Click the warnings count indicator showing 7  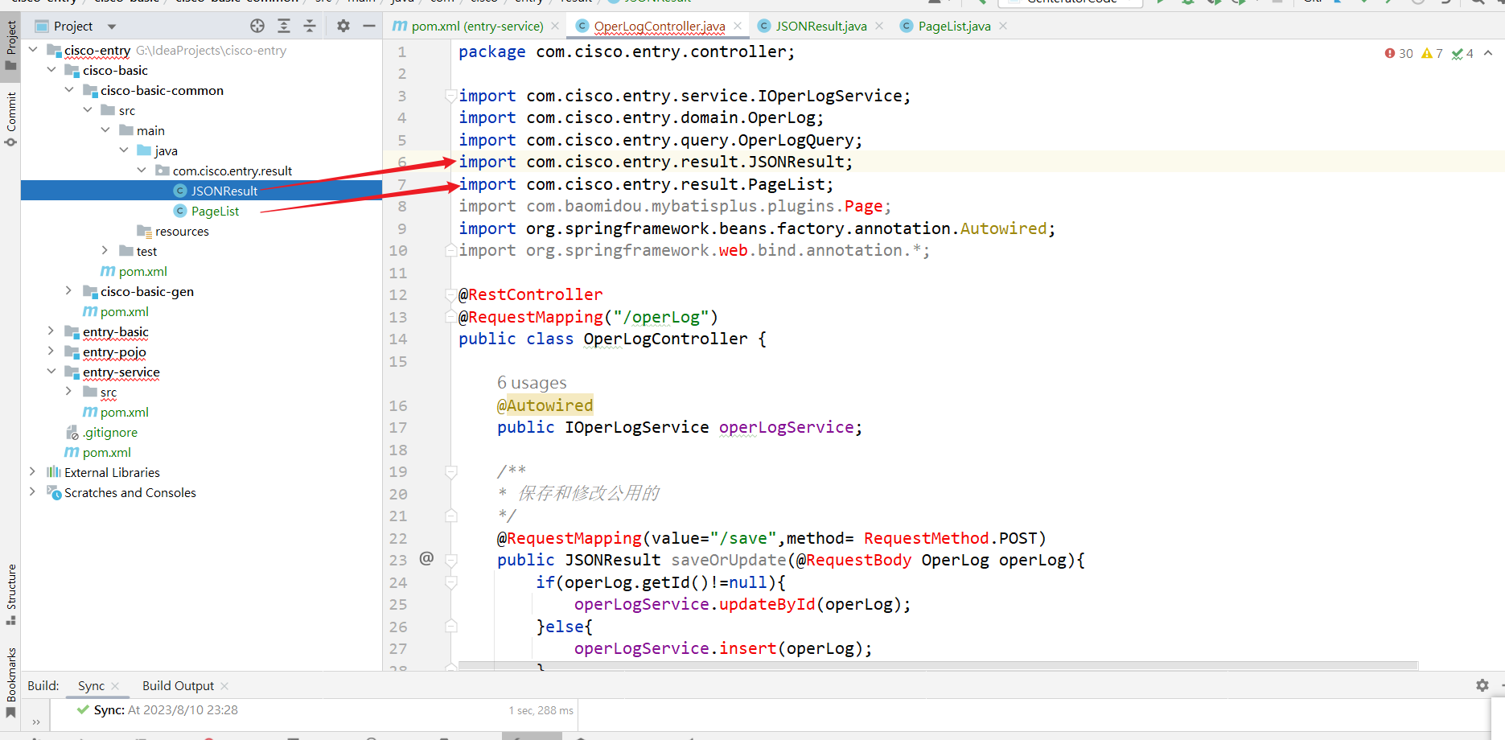pos(1432,54)
